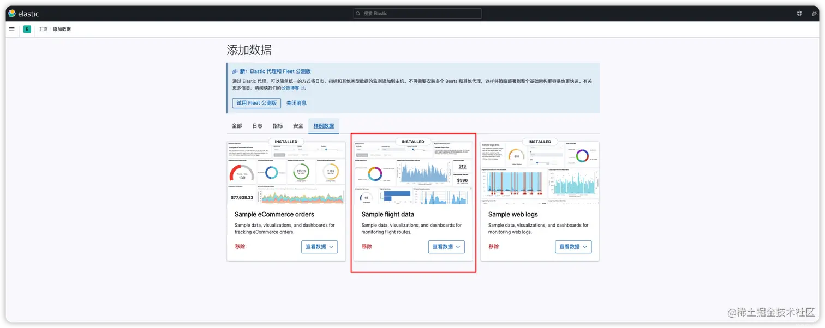Click the 试用 Fleet 公测版 button

click(x=256, y=103)
